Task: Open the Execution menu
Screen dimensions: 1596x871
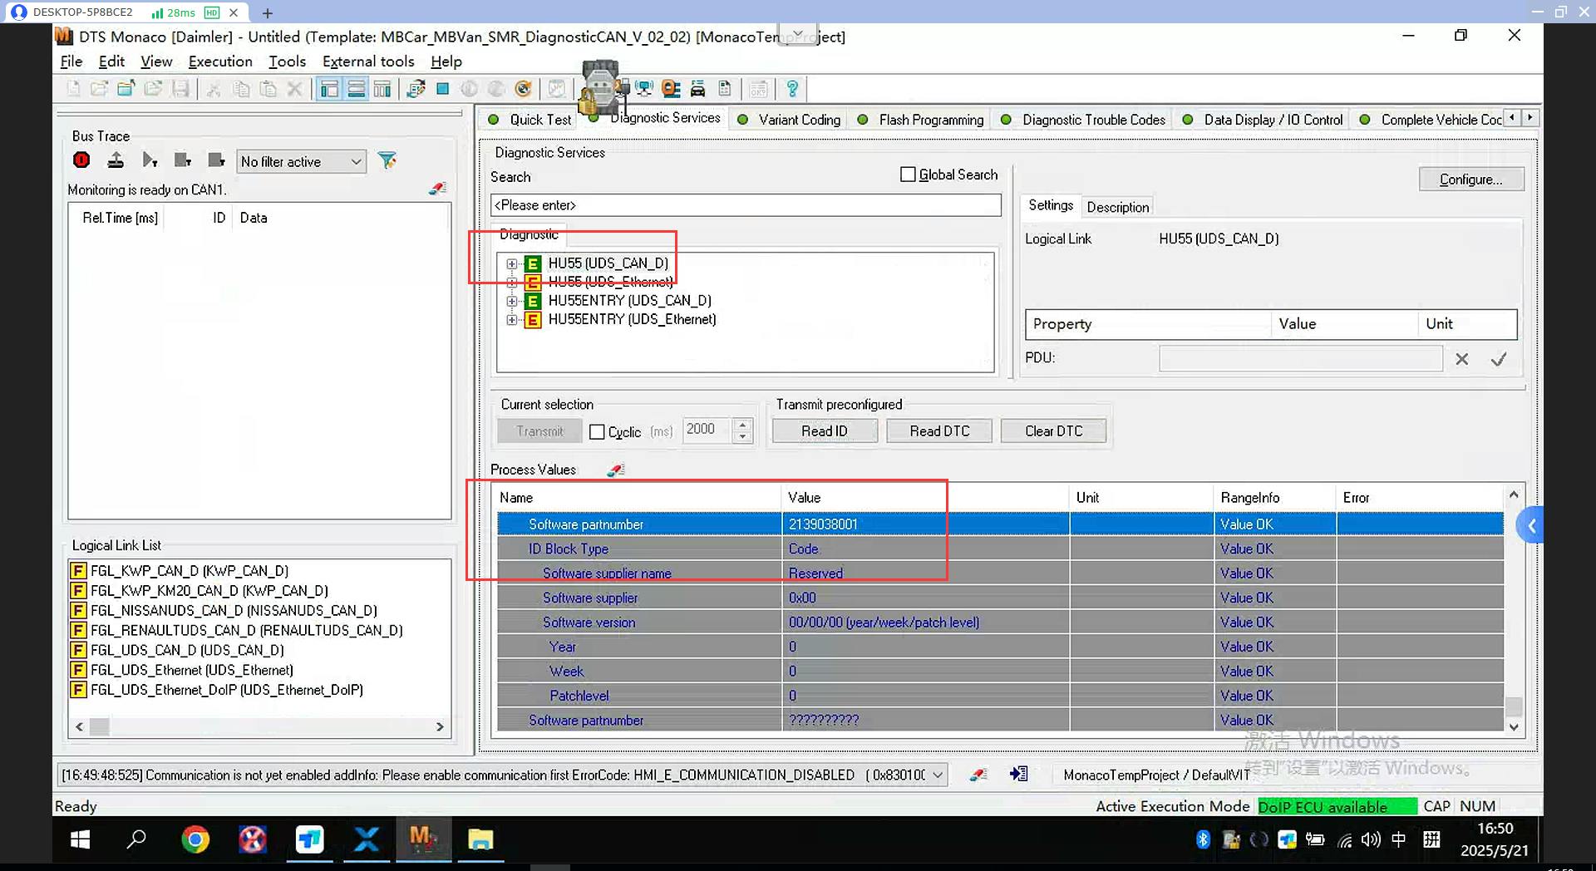Action: 220,62
